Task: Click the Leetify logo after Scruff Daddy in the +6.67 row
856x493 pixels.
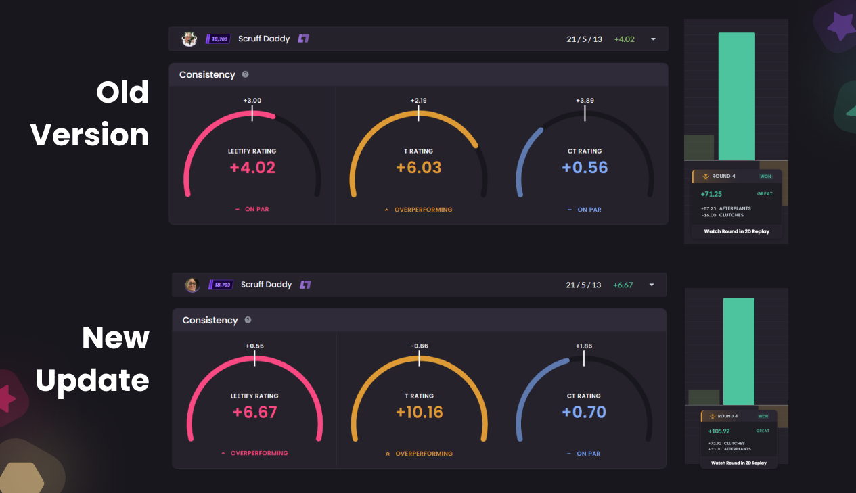Action: [x=305, y=285]
